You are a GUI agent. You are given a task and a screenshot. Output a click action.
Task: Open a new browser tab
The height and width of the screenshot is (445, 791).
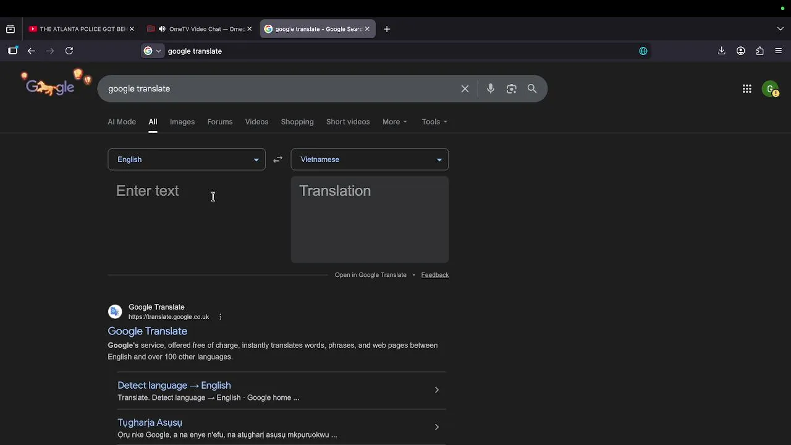pos(387,29)
